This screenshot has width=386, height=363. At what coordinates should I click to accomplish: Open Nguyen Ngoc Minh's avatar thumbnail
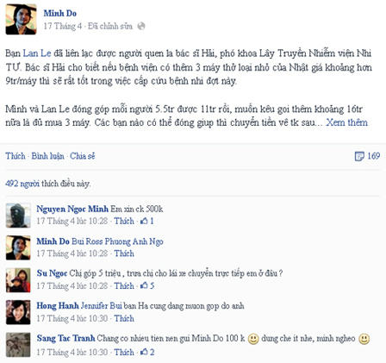pyautogui.click(x=18, y=216)
